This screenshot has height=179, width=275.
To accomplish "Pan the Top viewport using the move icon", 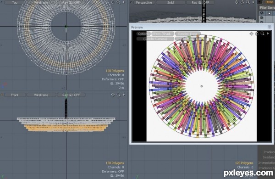I will click(x=113, y=2).
